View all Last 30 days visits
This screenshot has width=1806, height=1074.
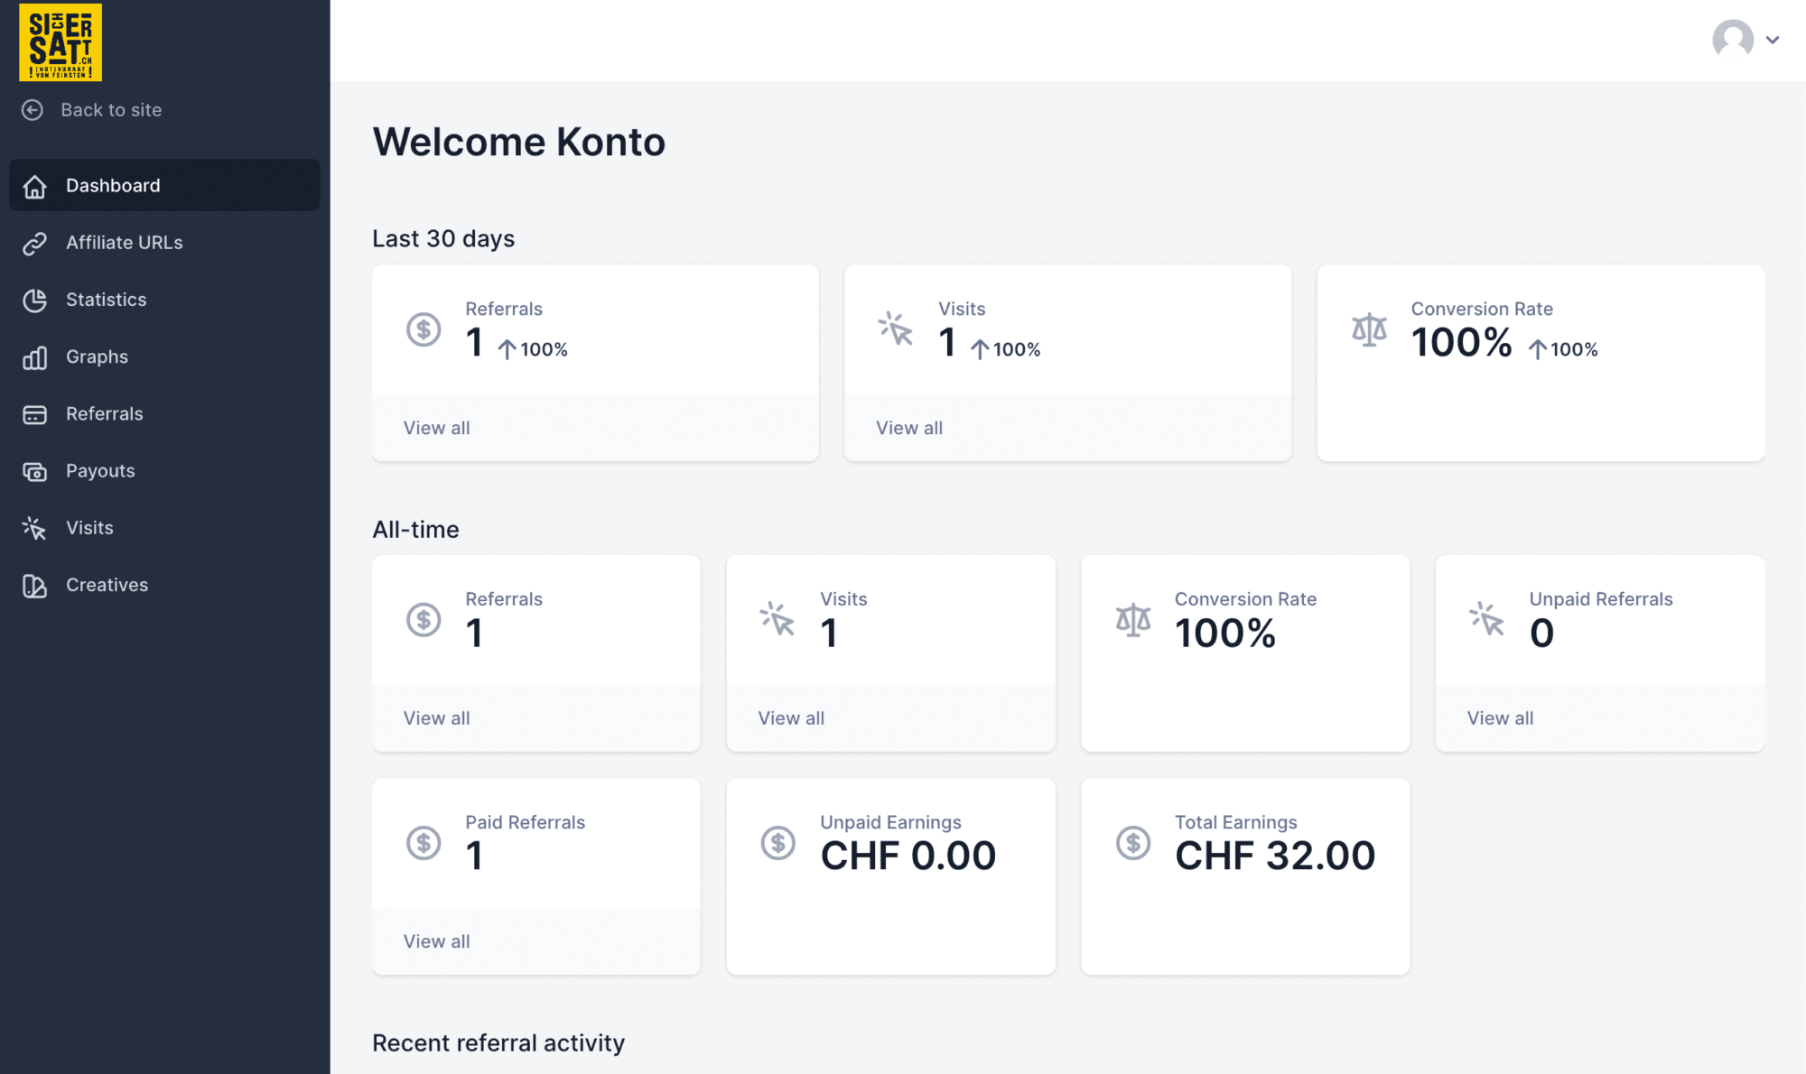coord(909,428)
